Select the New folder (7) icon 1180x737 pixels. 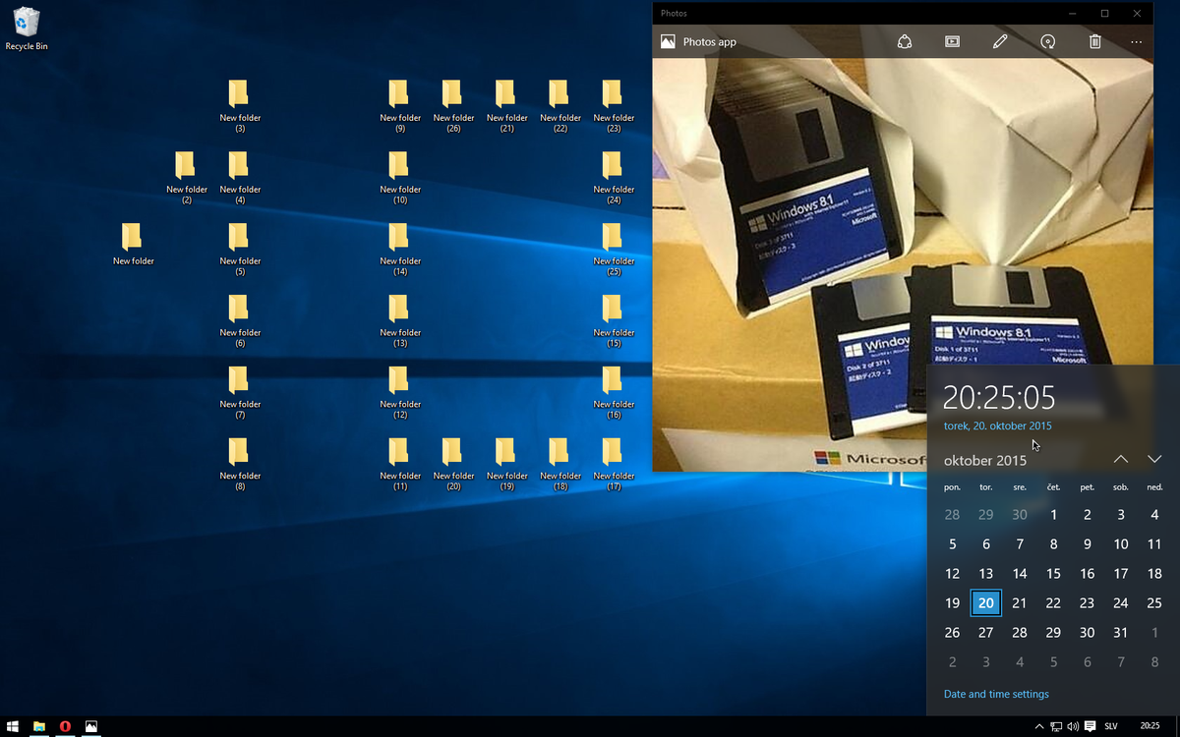click(x=239, y=393)
